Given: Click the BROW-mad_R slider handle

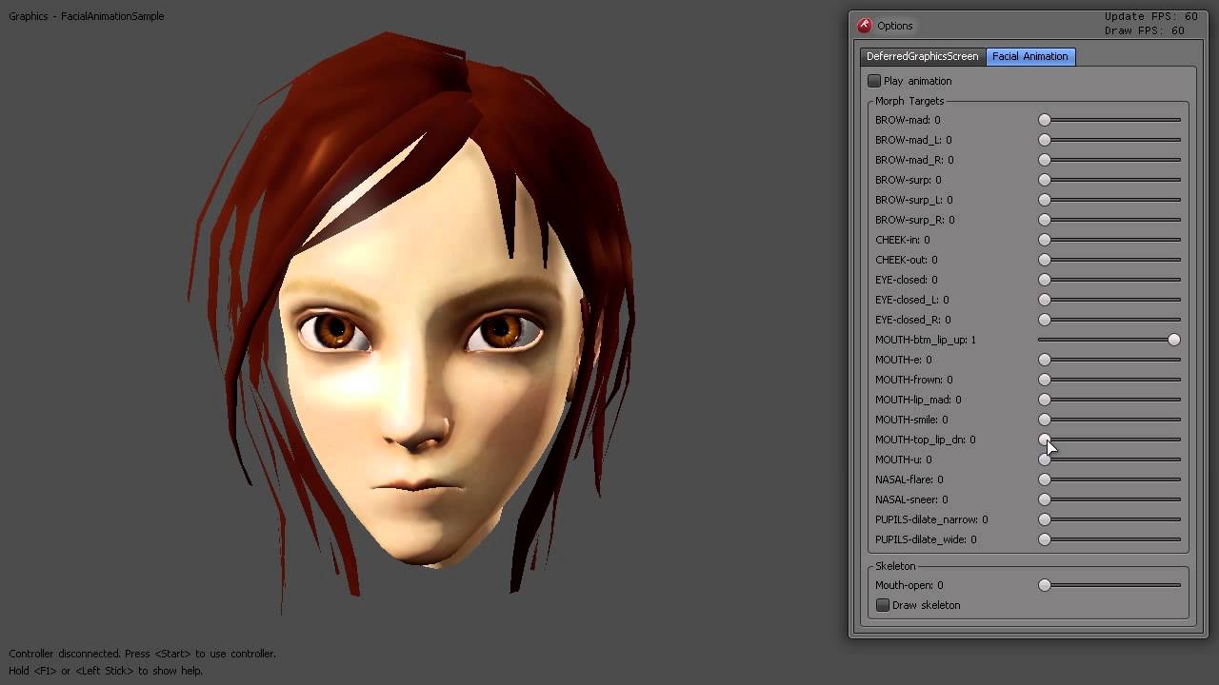Looking at the screenshot, I should (x=1045, y=160).
